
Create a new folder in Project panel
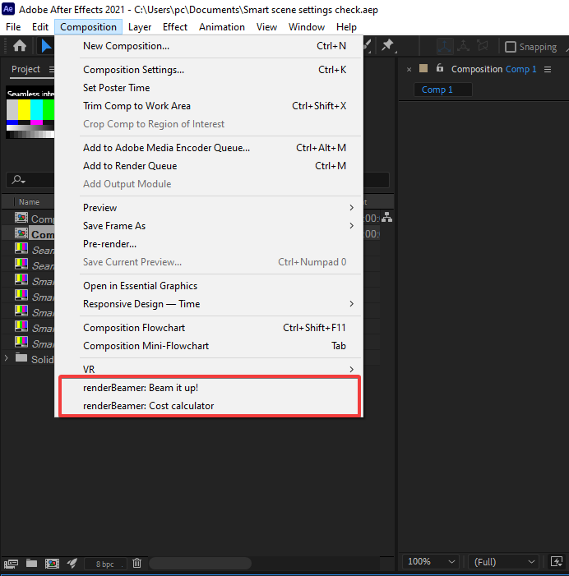(31, 563)
